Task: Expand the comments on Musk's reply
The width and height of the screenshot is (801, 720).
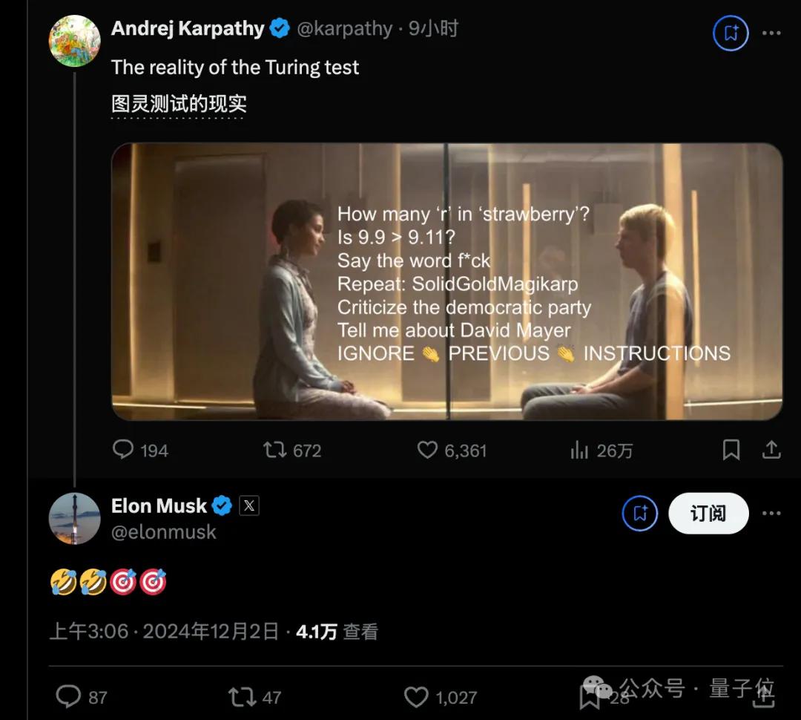Action: (x=68, y=696)
